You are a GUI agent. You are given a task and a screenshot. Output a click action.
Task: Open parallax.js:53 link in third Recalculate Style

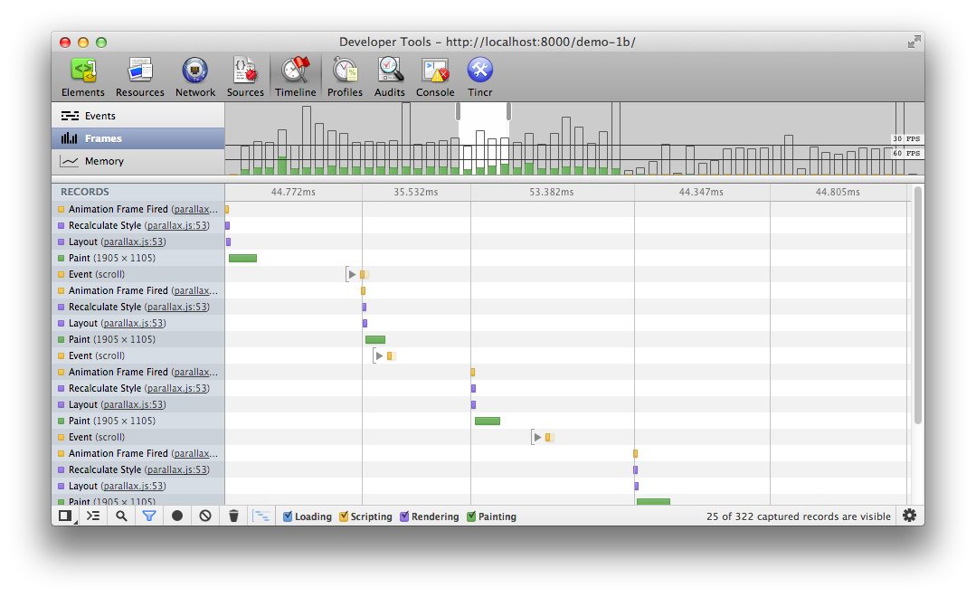point(176,388)
